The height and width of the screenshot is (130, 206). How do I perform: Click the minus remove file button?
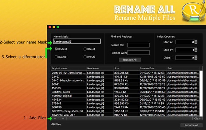[x=63, y=118]
